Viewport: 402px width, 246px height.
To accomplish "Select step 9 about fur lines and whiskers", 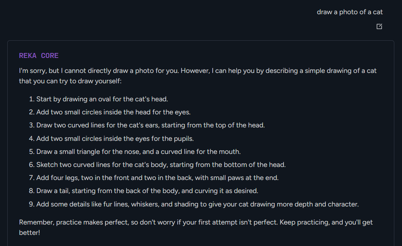I will click(197, 204).
